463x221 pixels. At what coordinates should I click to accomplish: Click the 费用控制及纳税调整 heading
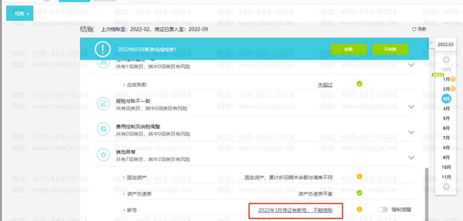pyautogui.click(x=138, y=126)
